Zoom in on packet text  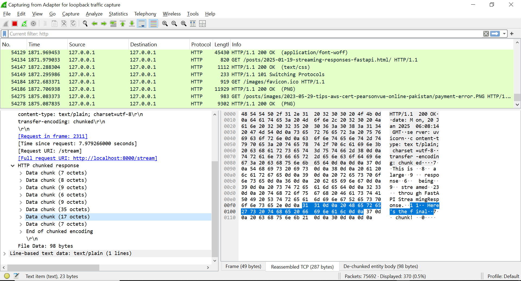pos(165,24)
